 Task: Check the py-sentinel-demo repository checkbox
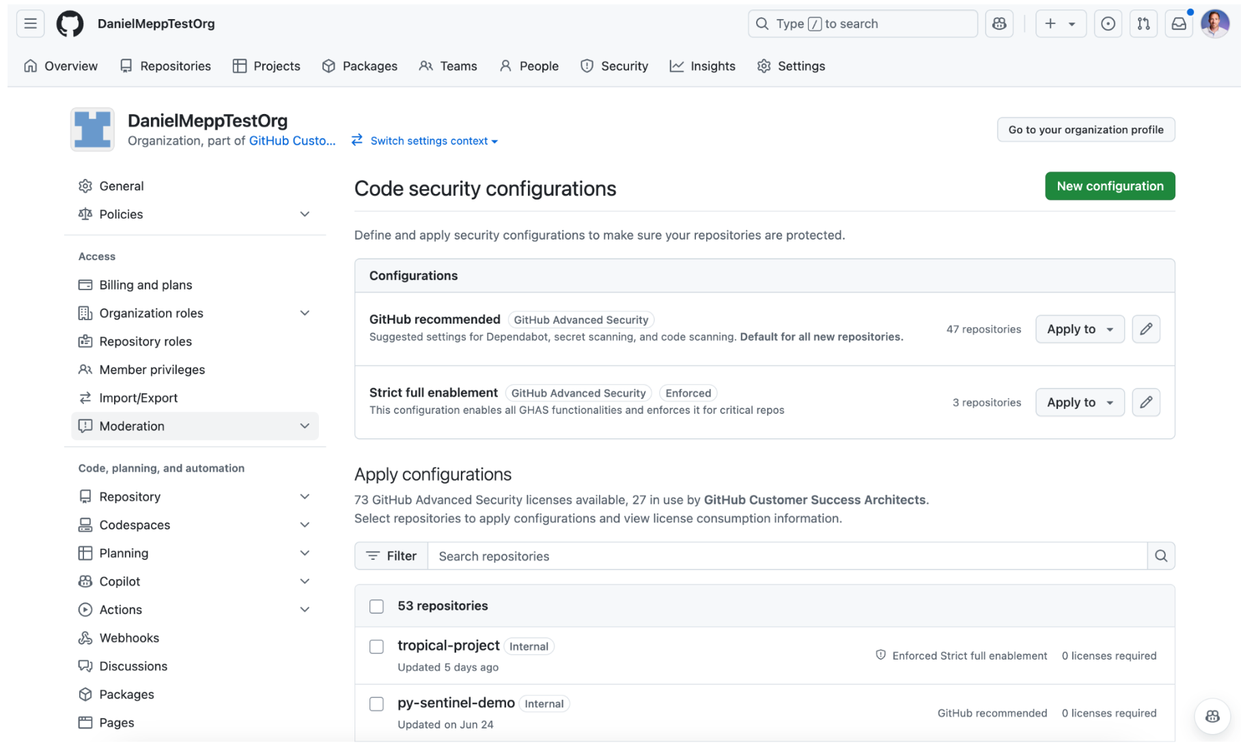(376, 704)
